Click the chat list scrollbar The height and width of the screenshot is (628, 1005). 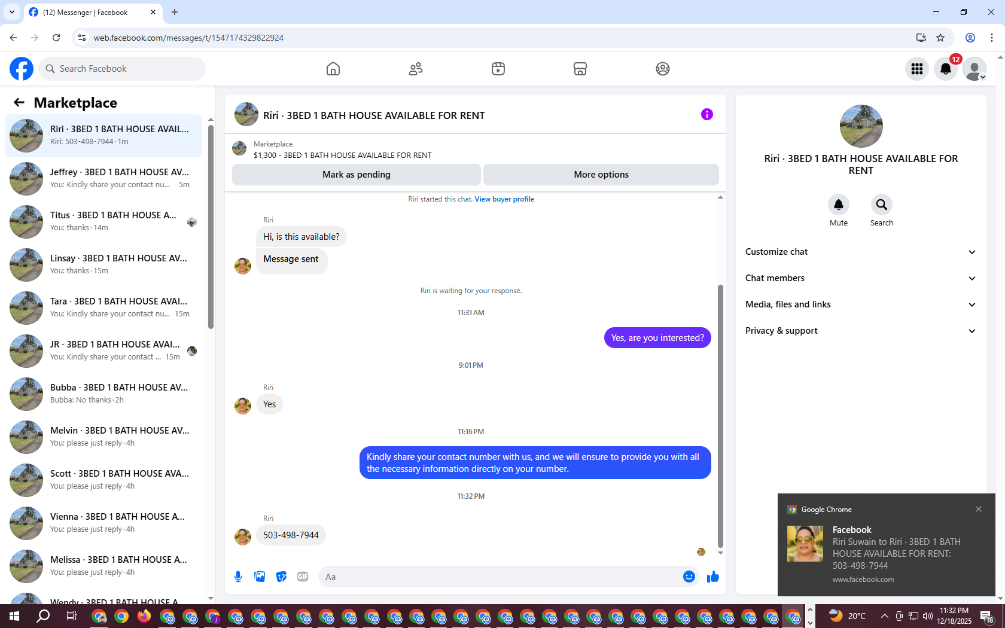coord(211,227)
